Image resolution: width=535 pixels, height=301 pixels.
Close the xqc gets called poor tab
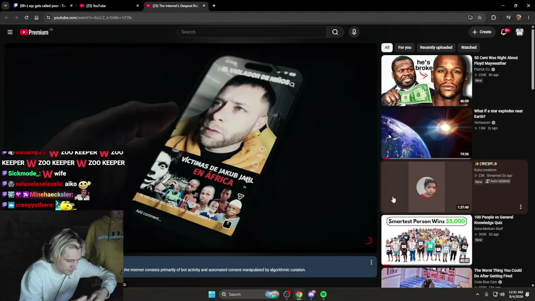point(71,6)
